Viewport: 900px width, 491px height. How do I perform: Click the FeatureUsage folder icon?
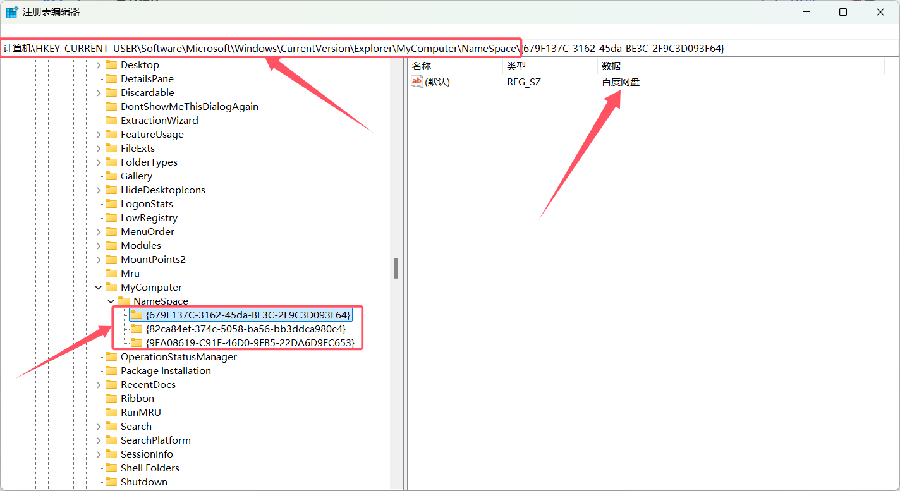tap(111, 135)
